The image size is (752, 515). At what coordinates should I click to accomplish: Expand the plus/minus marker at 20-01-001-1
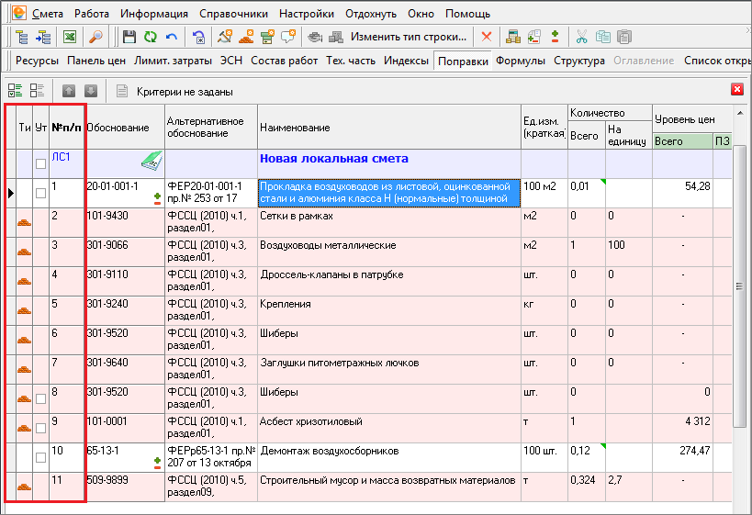[157, 198]
